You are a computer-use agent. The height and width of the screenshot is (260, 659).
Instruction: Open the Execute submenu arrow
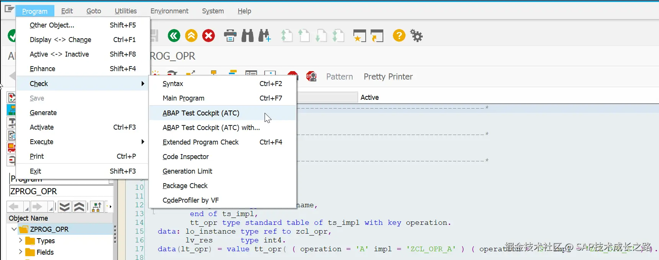click(143, 142)
